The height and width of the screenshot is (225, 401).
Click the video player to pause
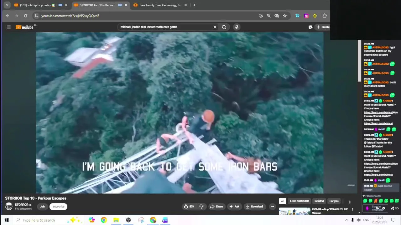180,112
